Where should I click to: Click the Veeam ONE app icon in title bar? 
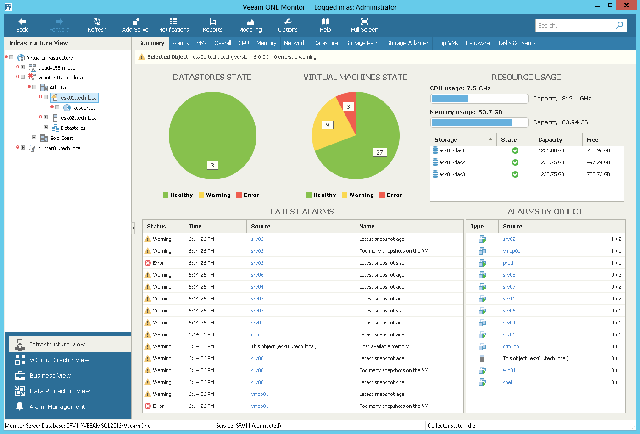[x=8, y=7]
